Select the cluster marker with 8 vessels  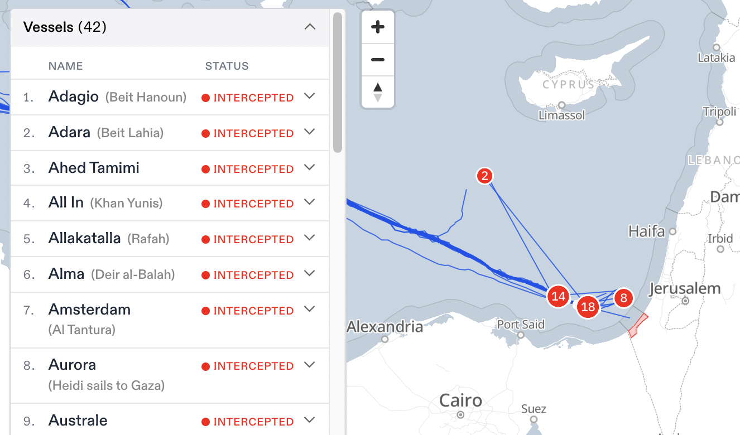(623, 298)
